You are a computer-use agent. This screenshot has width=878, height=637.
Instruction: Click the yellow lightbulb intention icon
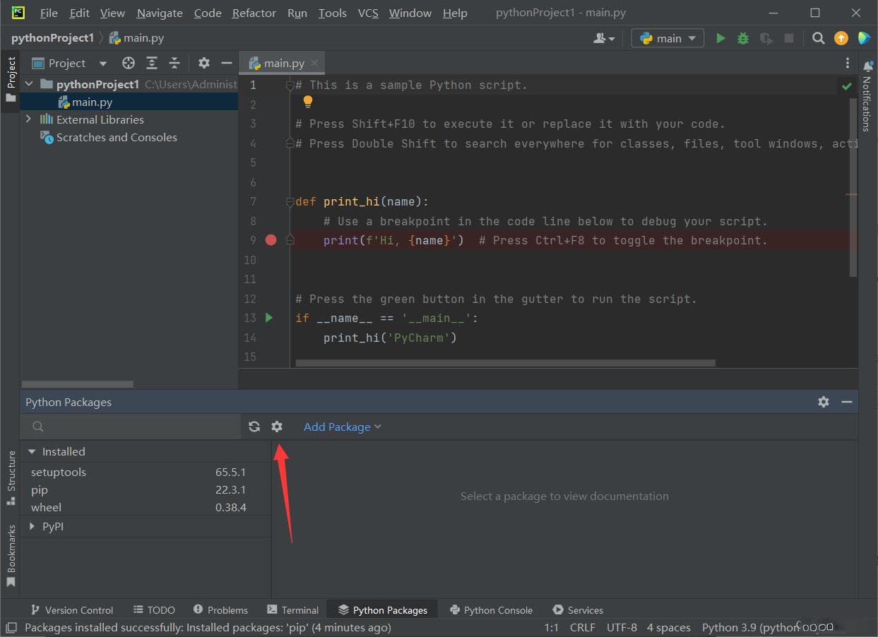(x=308, y=102)
